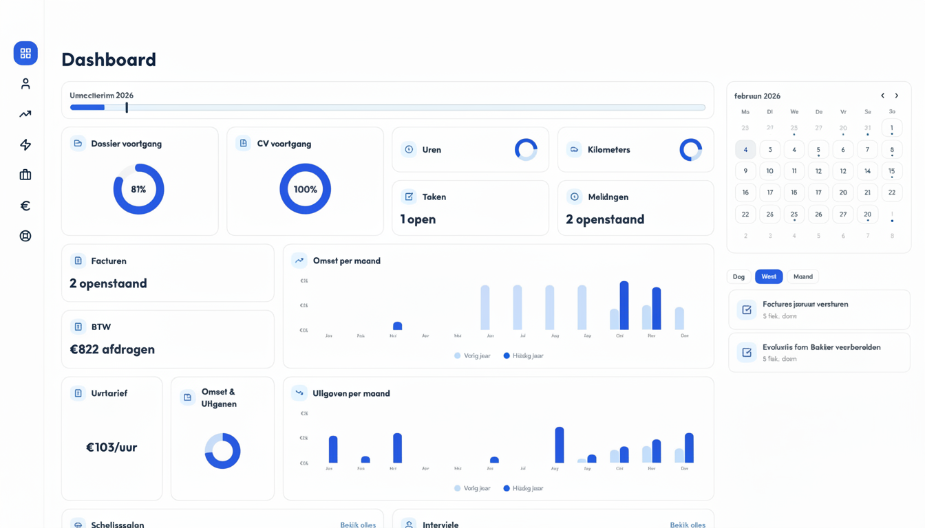Select the lightning bolt icon in sidebar
Screen dimensions: 925x528
[x=25, y=144]
